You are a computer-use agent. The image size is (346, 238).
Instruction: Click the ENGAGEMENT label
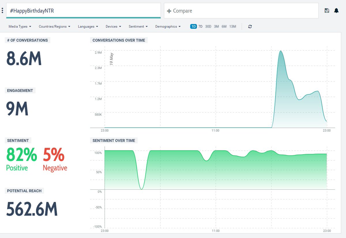click(x=20, y=90)
